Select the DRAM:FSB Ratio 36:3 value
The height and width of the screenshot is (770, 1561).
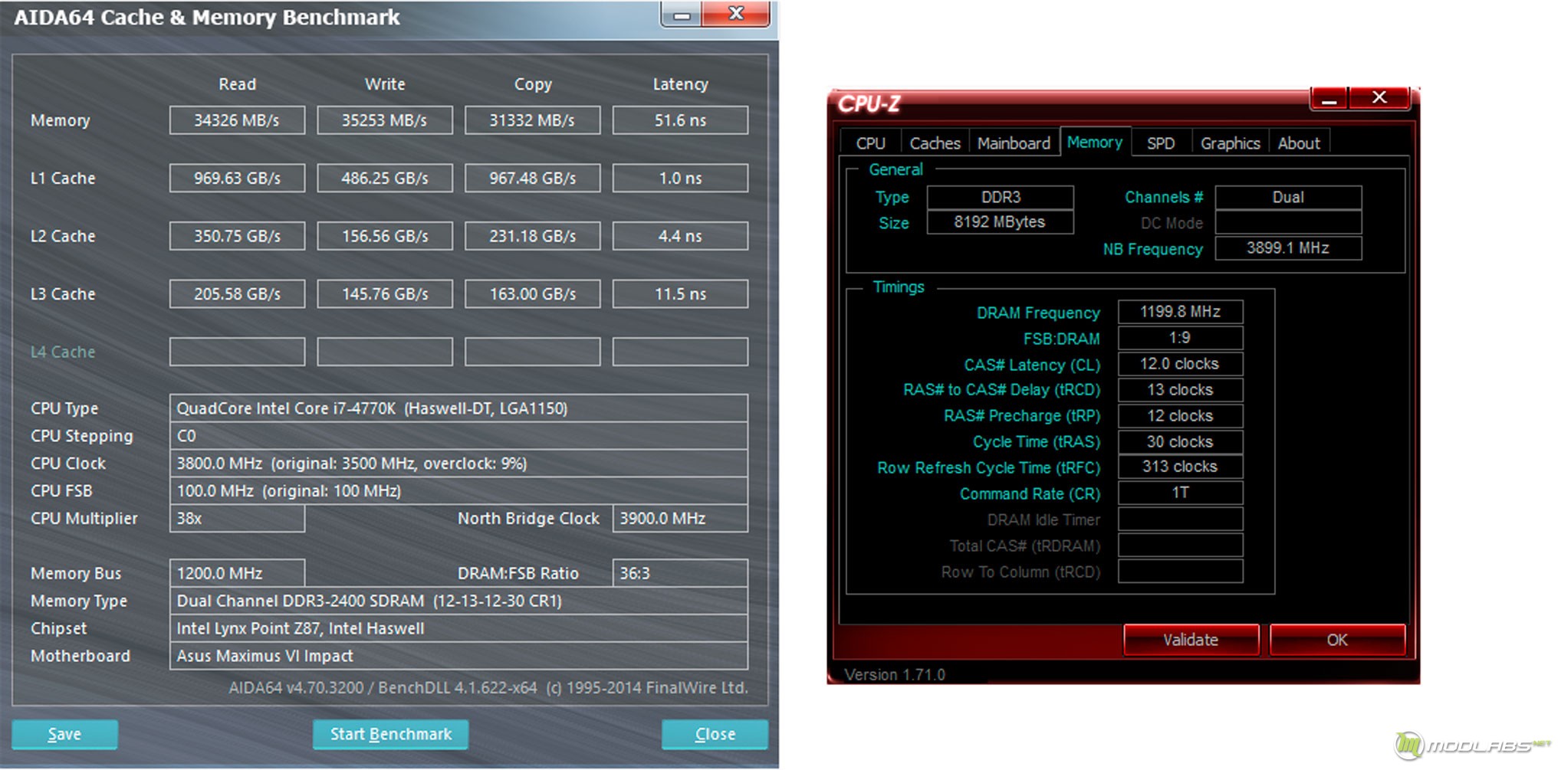(x=680, y=573)
